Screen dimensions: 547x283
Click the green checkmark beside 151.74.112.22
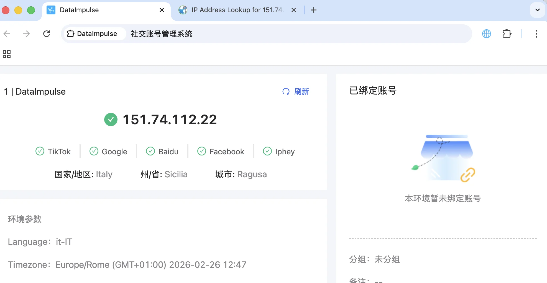pyautogui.click(x=111, y=120)
